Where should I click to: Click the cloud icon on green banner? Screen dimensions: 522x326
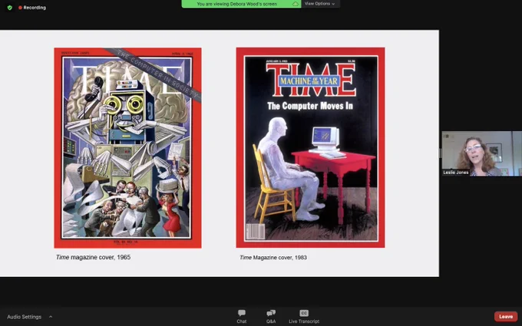coord(296,4)
